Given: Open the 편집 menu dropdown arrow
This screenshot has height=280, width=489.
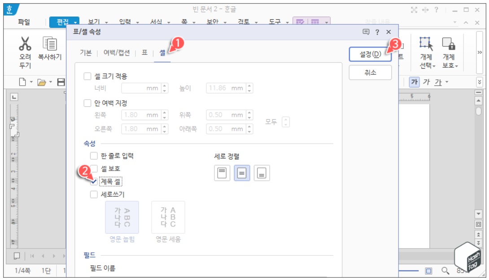Looking at the screenshot, I should pos(75,22).
